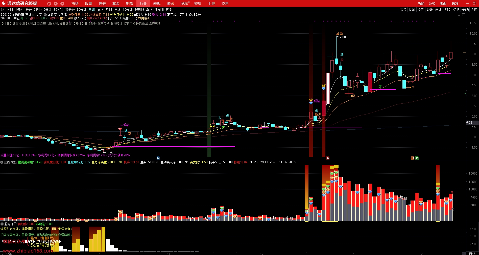
Task: Click the 多股 button
Action: [x=421, y=10]
